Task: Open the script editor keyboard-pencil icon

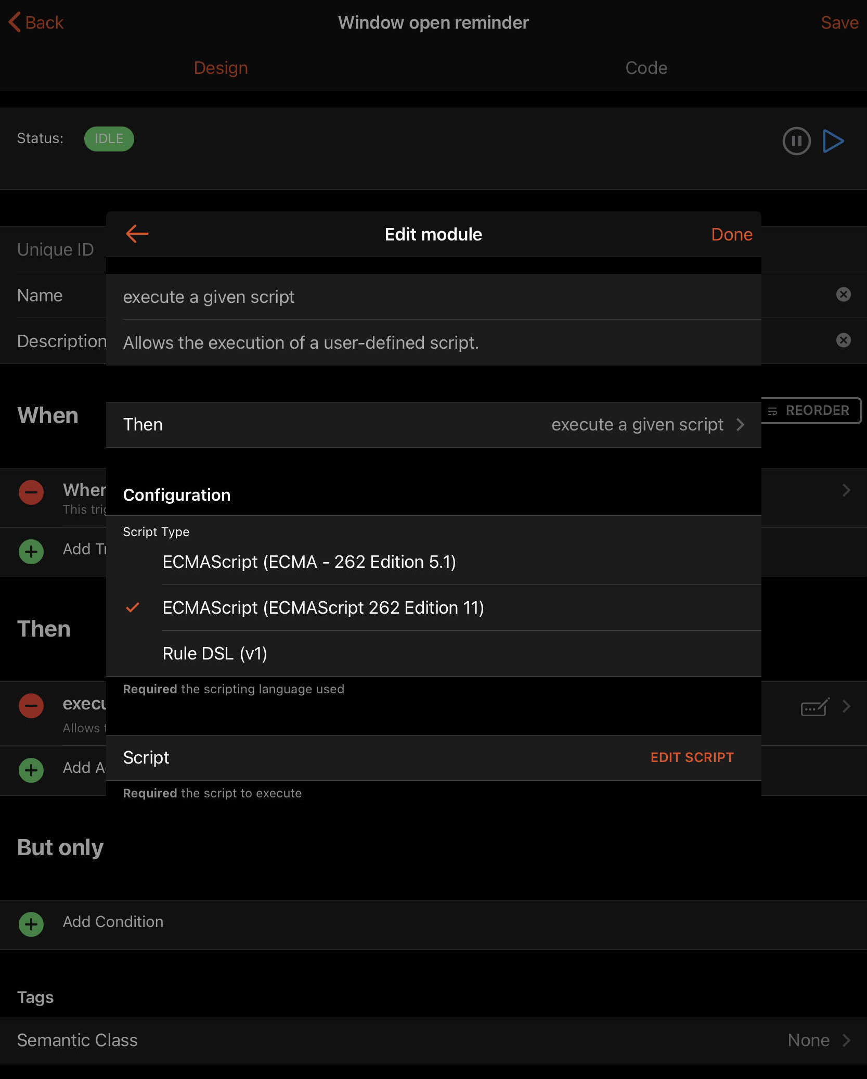Action: 814,707
